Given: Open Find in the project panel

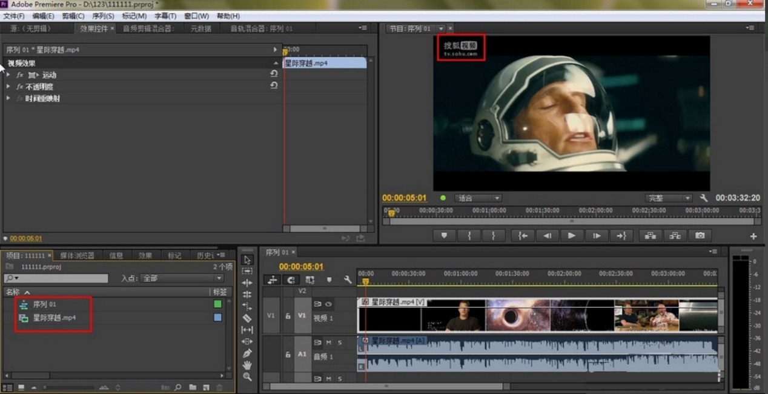Looking at the screenshot, I should coord(178,387).
